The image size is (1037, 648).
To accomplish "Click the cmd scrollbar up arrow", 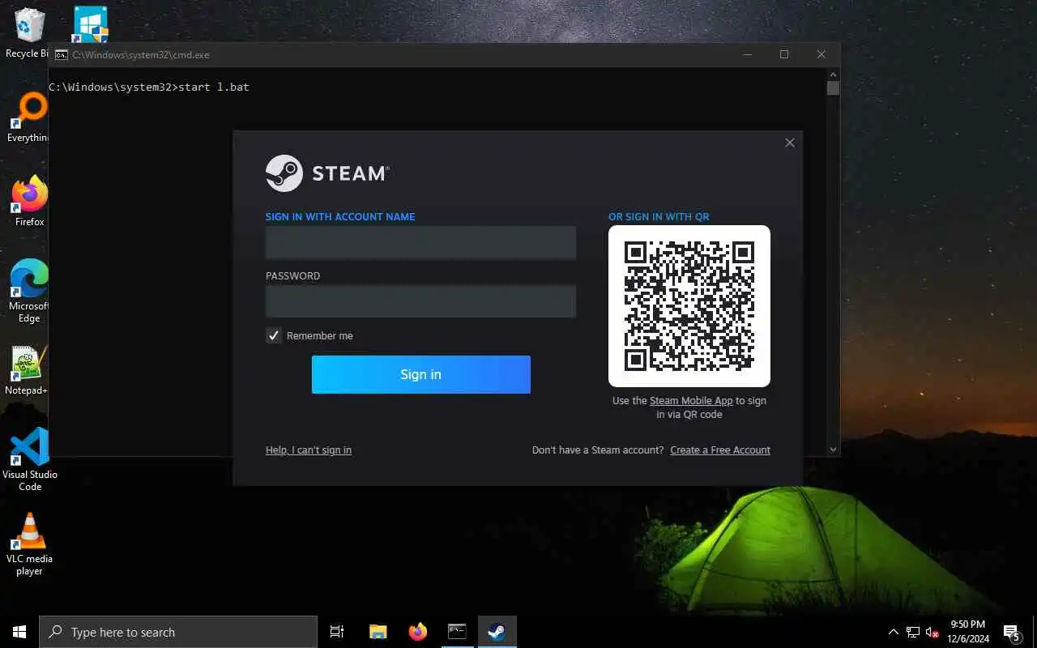I will (833, 75).
